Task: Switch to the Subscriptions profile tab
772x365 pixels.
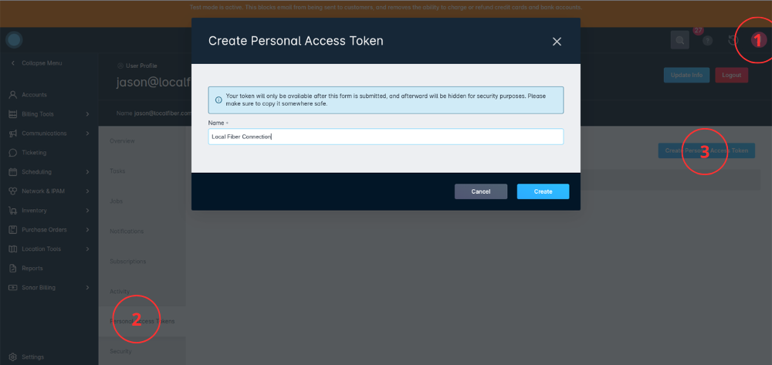Action: (x=142, y=261)
